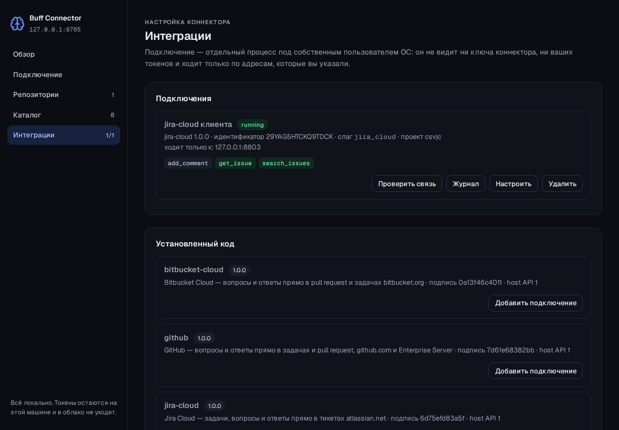Image resolution: width=619 pixels, height=430 pixels.
Task: Click the intro paragraph under Интеграции heading
Action: click(359, 58)
